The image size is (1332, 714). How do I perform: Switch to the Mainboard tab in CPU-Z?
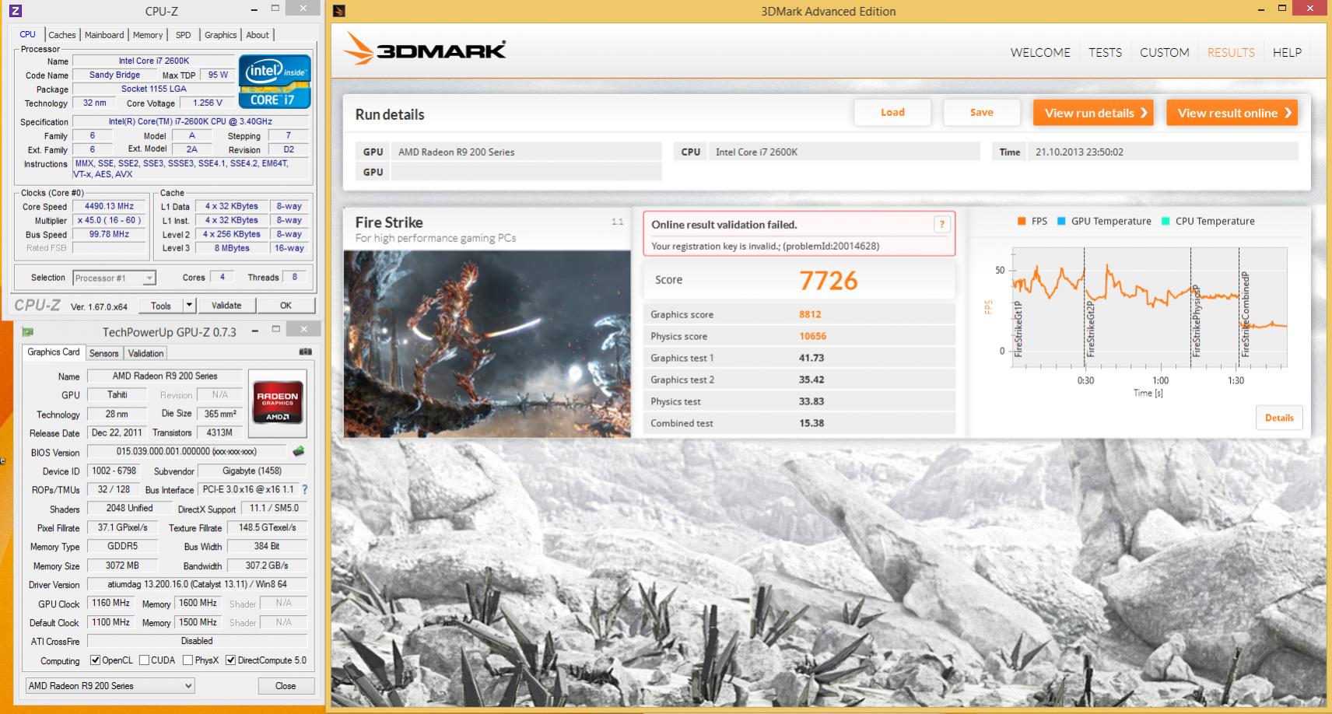(x=104, y=35)
